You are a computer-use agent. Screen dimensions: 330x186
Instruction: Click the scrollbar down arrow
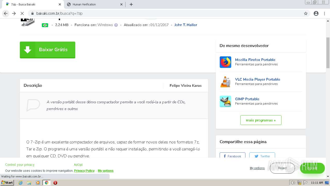(328, 176)
